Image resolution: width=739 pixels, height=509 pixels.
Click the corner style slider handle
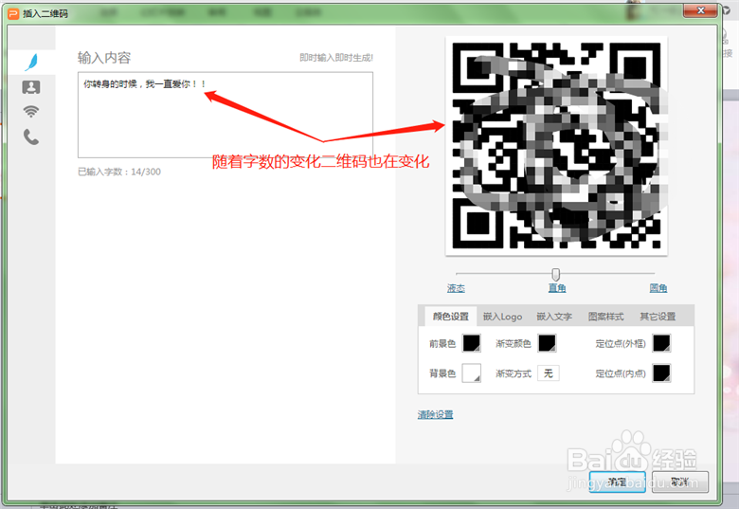(x=555, y=274)
